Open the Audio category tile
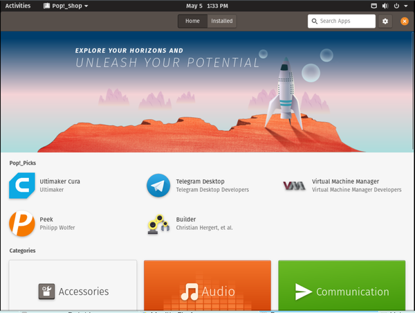Image resolution: width=415 pixels, height=313 pixels. click(x=207, y=285)
